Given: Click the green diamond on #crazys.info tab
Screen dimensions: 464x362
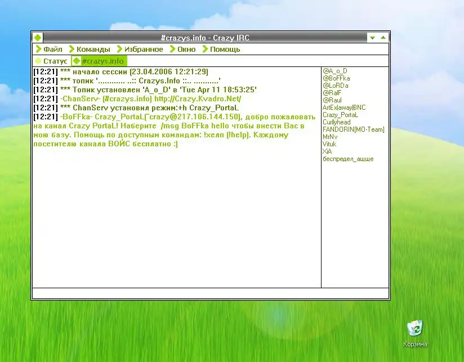Looking at the screenshot, I should point(77,61).
